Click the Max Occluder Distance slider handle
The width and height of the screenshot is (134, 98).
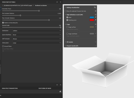tap(49, 20)
